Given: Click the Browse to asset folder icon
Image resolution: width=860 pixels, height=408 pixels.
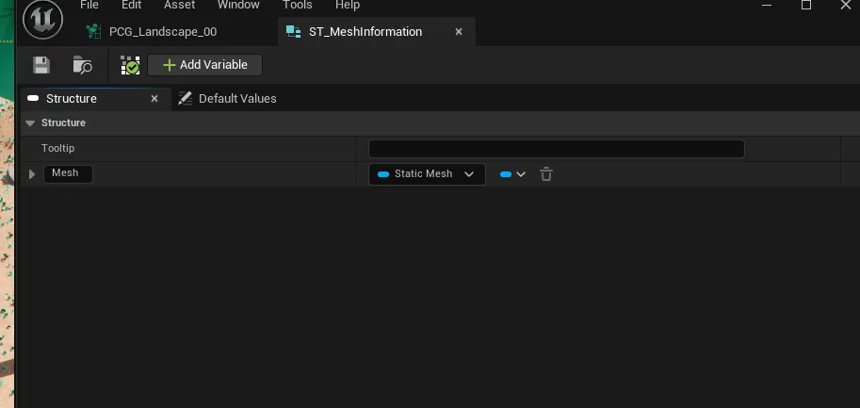Looking at the screenshot, I should coord(82,65).
